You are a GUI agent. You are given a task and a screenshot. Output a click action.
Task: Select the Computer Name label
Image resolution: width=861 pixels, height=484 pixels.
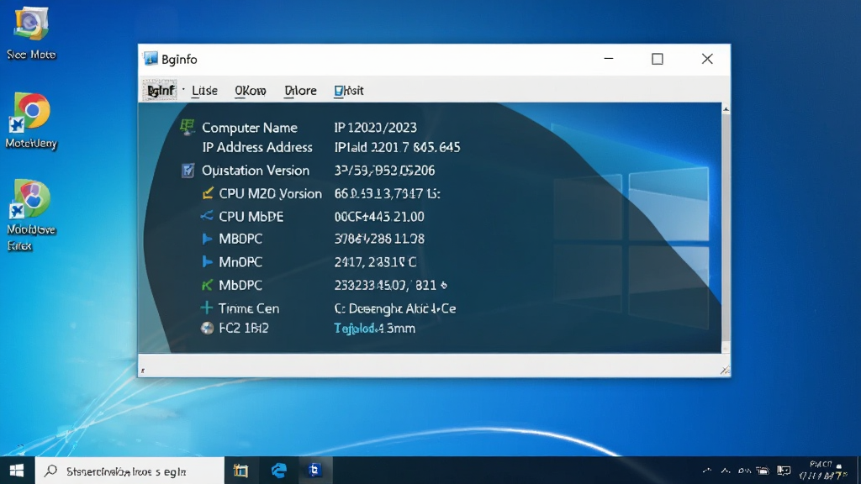click(250, 128)
